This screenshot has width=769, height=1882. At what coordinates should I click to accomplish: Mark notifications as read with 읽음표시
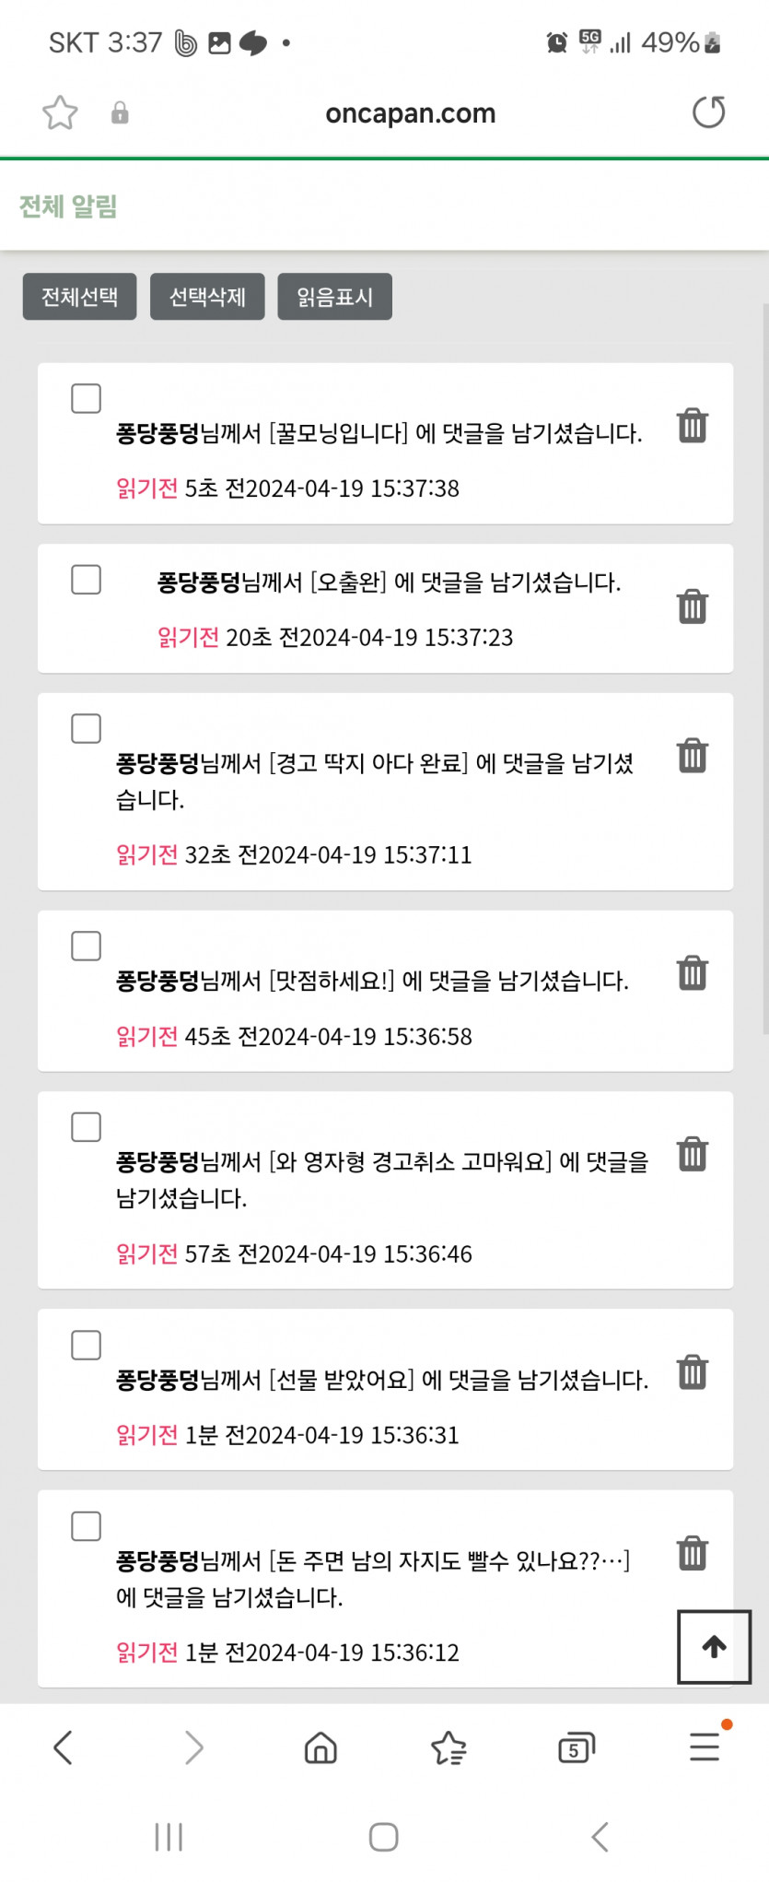(334, 297)
